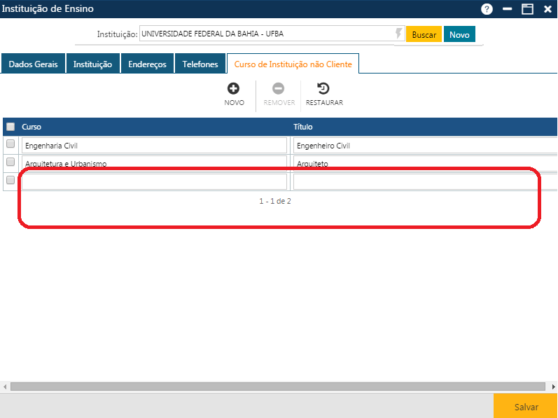Open the Endereços tab
The height and width of the screenshot is (418, 558).
pyautogui.click(x=147, y=64)
